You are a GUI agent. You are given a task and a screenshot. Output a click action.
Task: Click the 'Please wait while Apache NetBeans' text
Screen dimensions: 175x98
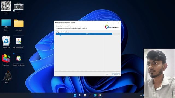[x=72, y=28]
